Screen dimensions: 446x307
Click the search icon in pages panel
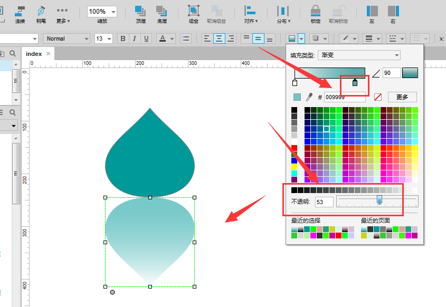[x=13, y=53]
